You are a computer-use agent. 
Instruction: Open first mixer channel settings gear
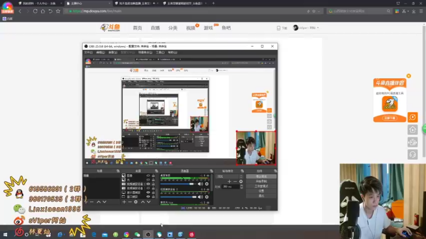click(207, 184)
